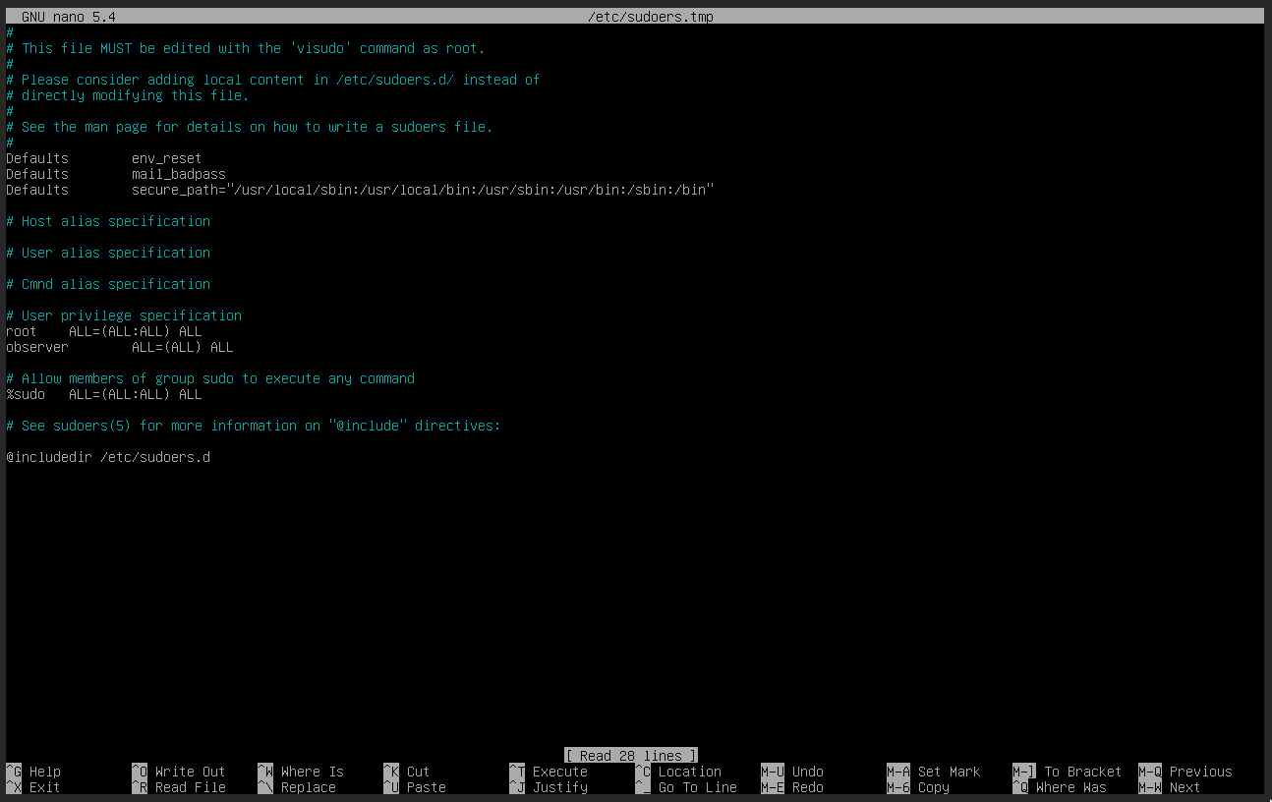Screen dimensions: 1272x802
Task: Select the ^O Write Out shortcut
Action: [x=179, y=772]
